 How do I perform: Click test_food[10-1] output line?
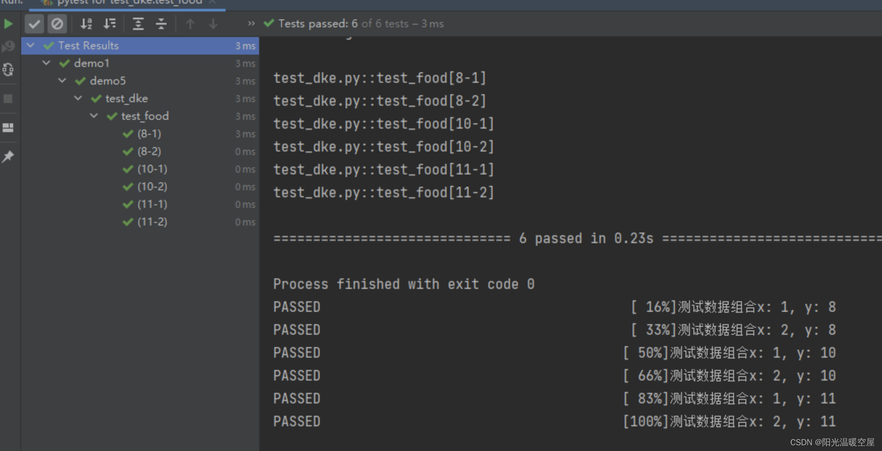[x=383, y=124]
